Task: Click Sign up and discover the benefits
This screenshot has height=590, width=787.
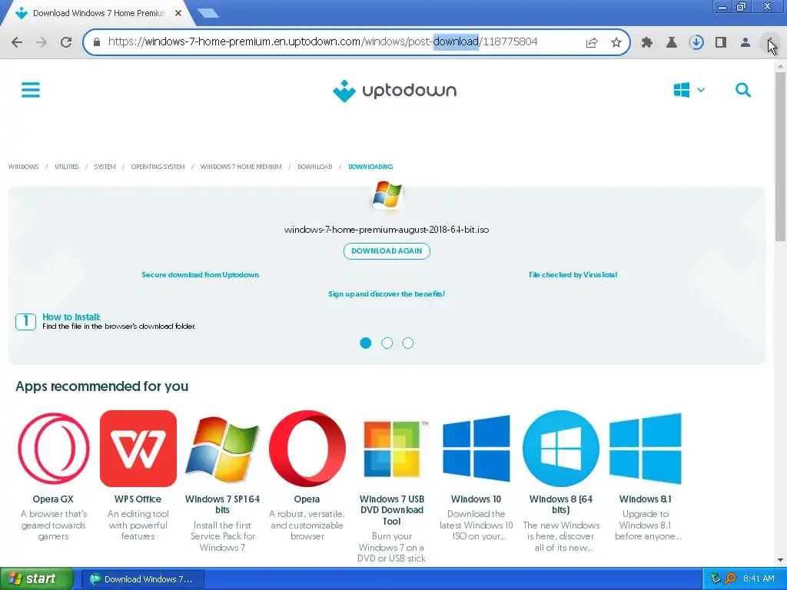Action: tap(387, 293)
